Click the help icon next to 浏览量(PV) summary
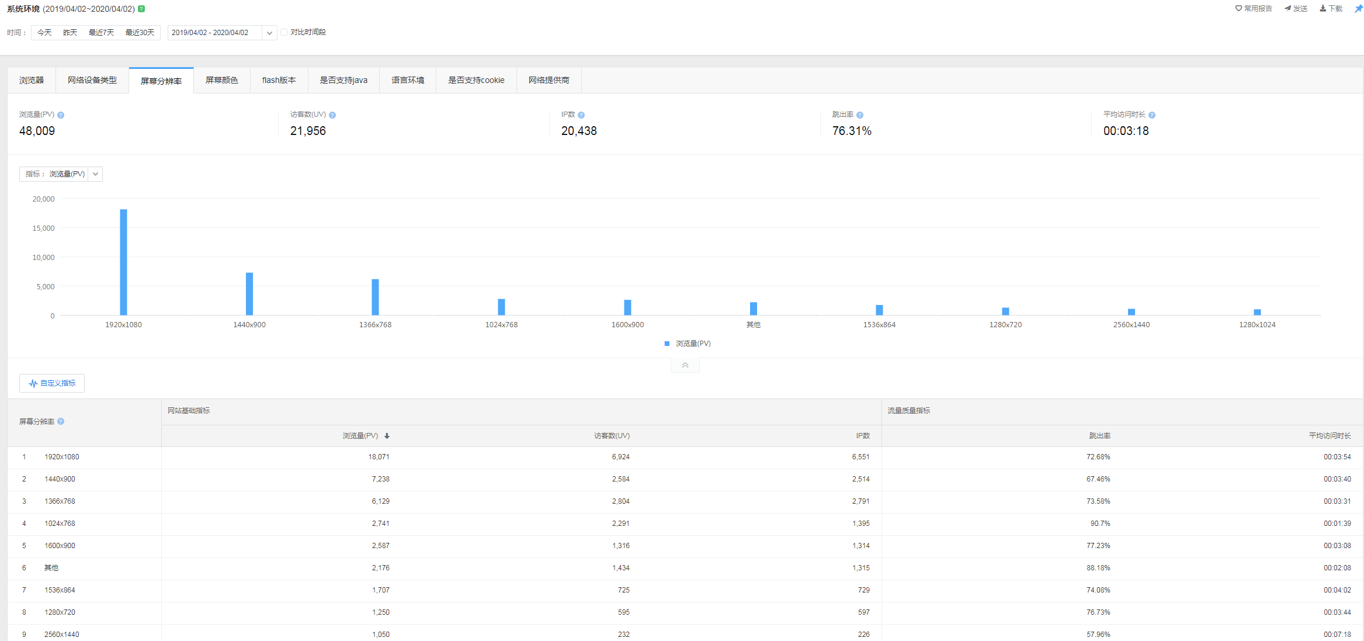Screen dimensions: 1364x641 (x=61, y=115)
